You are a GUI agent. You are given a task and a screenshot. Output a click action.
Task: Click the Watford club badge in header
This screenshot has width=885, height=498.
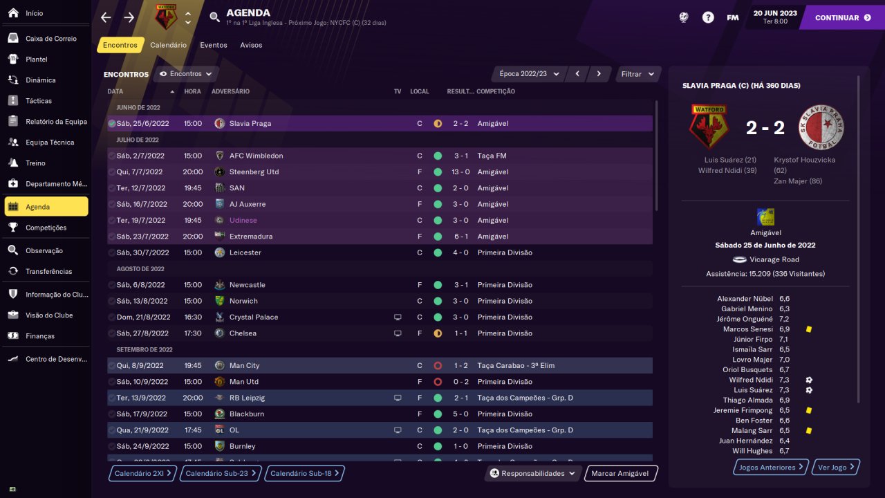tap(165, 18)
